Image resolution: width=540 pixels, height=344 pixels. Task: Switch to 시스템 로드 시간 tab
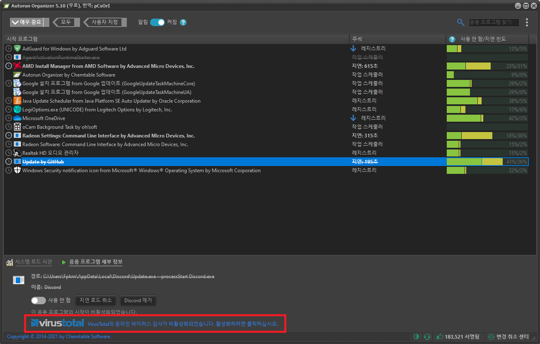point(34,262)
